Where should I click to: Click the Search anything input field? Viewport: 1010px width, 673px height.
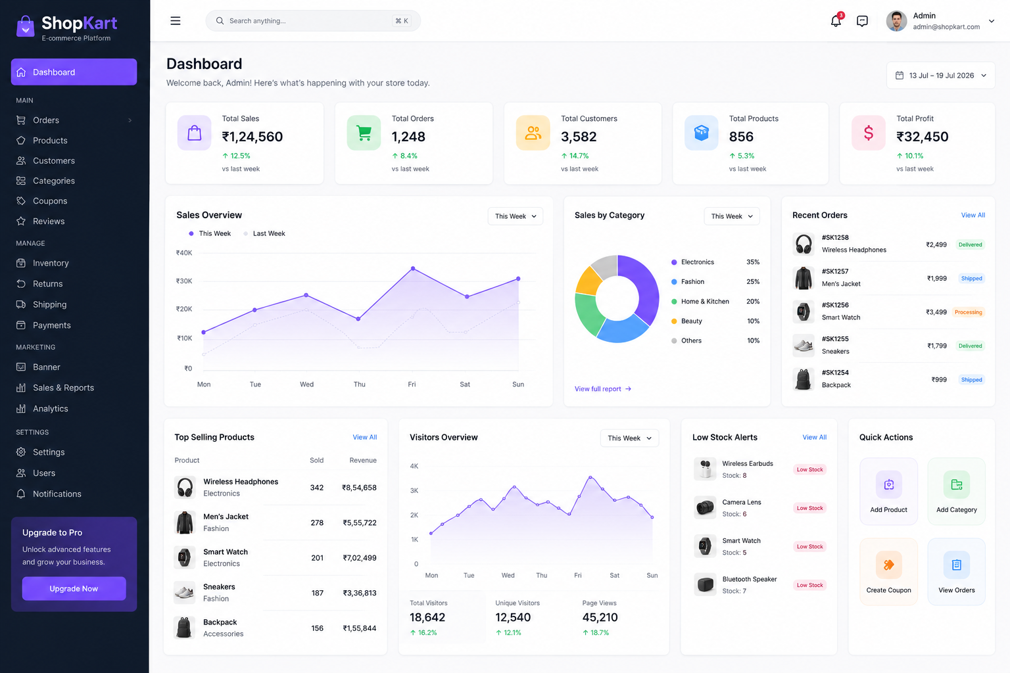tap(313, 21)
